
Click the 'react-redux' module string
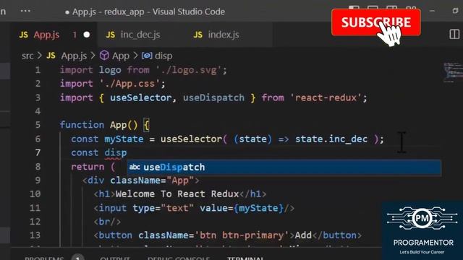326,97
